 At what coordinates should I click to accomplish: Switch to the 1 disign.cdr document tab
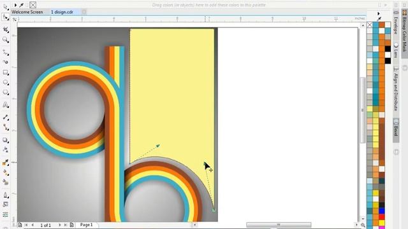[x=62, y=12]
